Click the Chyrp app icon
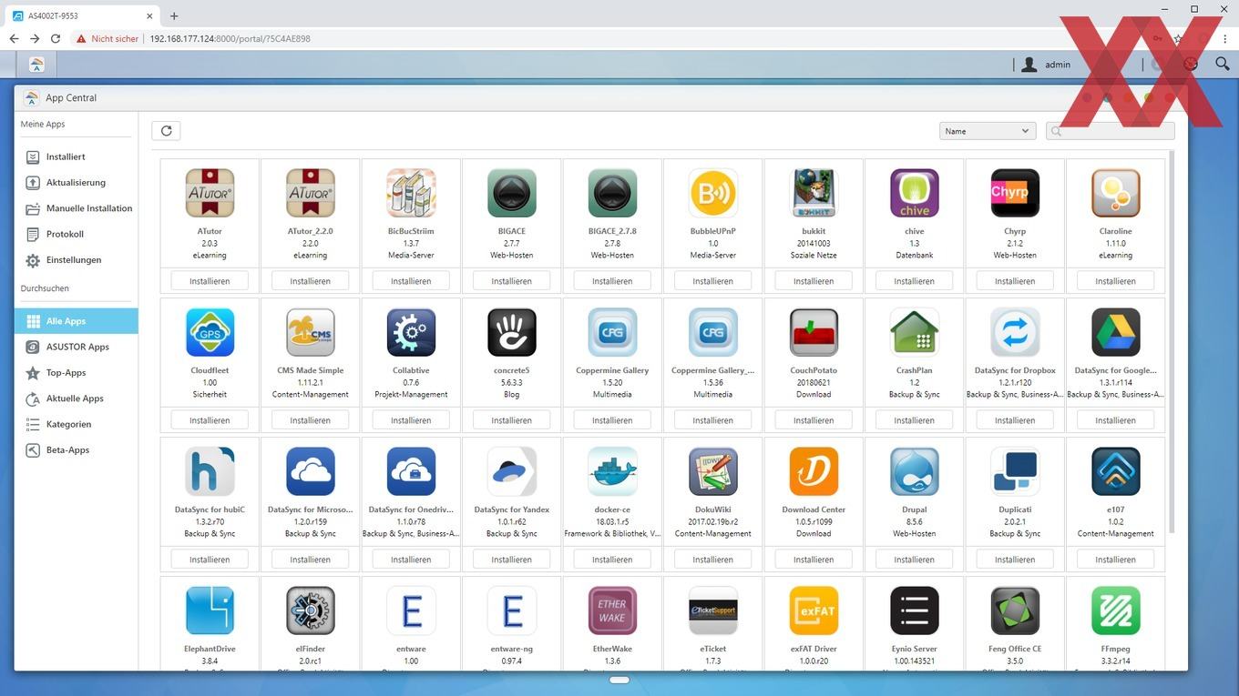The height and width of the screenshot is (696, 1239). point(1015,193)
